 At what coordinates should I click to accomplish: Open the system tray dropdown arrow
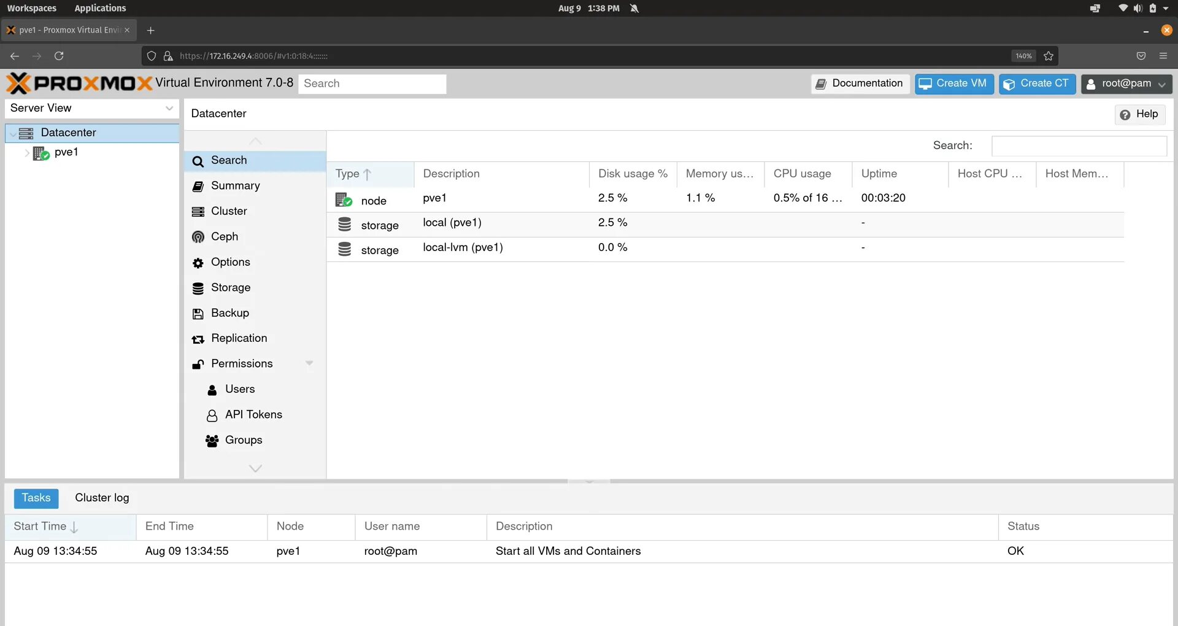[x=1166, y=8]
